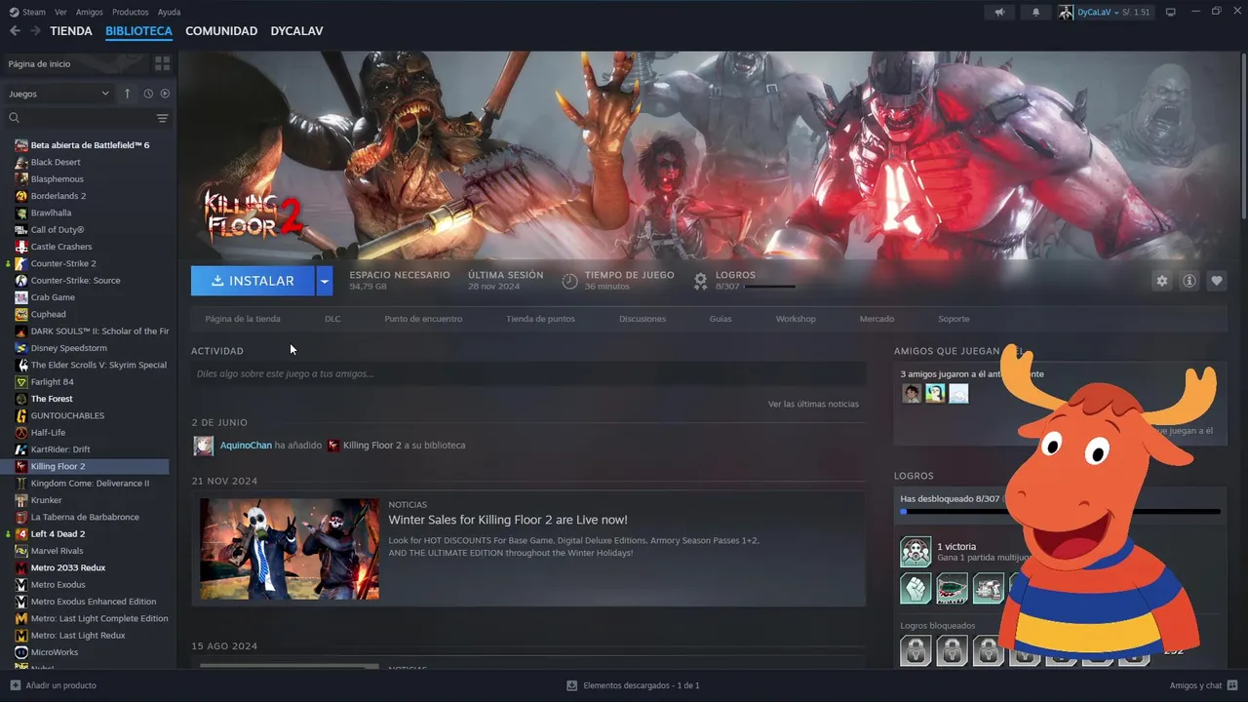Click the achievements LOGROS gear icon
The height and width of the screenshot is (702, 1248).
(700, 281)
